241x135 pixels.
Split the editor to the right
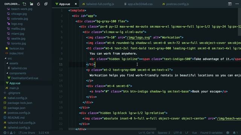(230, 4)
